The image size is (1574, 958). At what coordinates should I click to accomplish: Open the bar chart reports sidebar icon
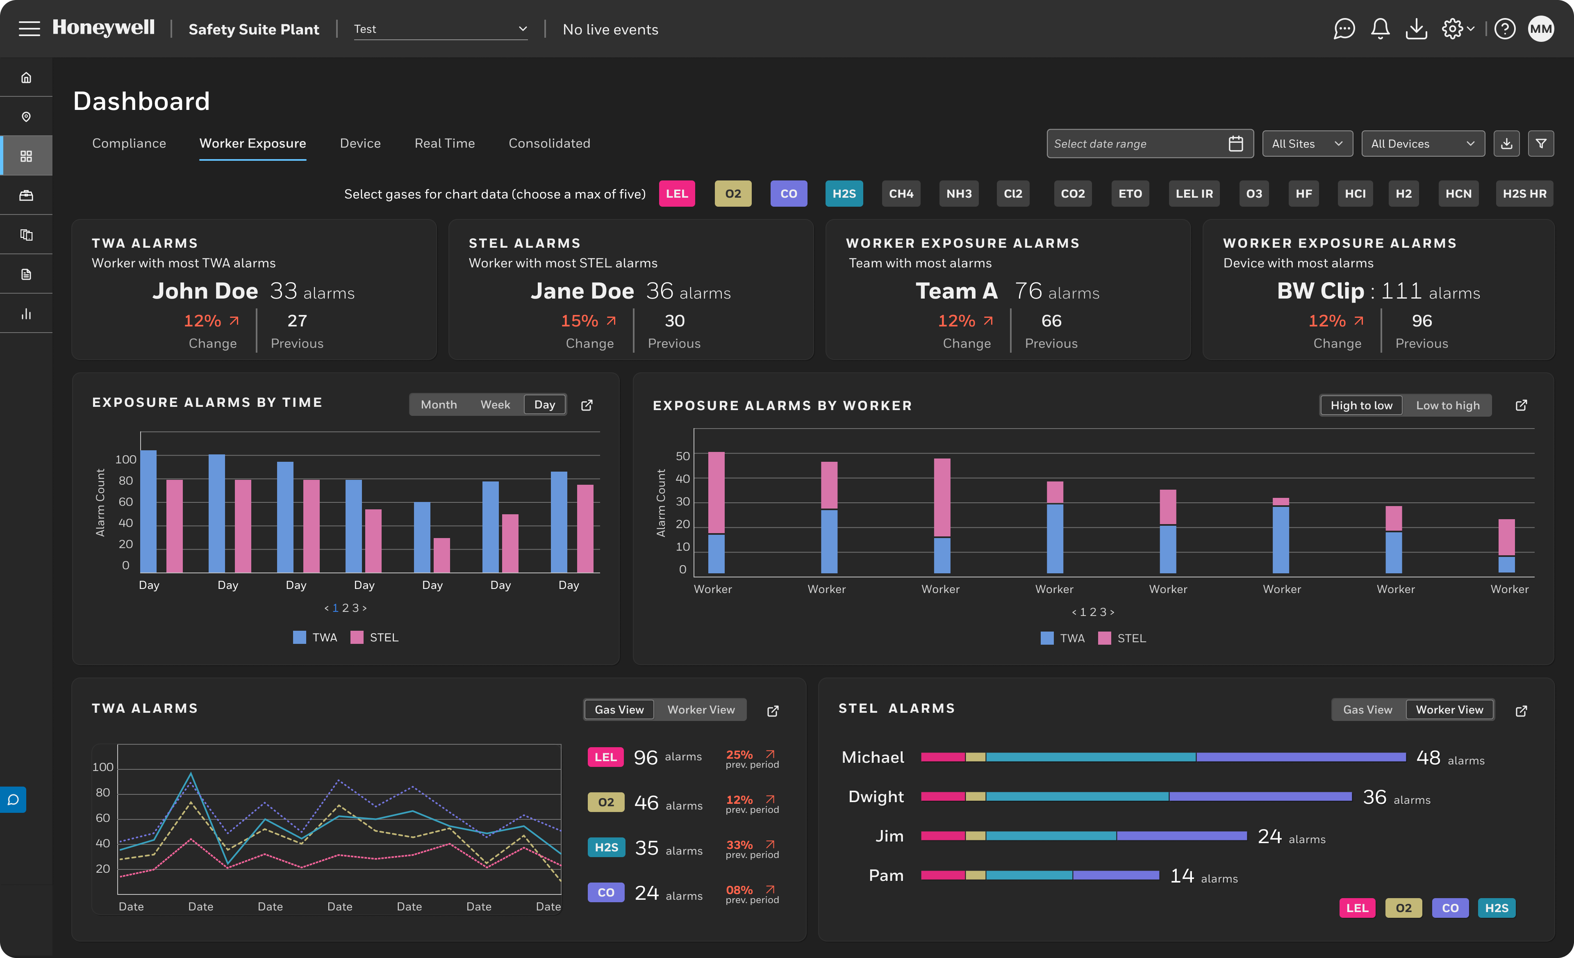pos(26,314)
